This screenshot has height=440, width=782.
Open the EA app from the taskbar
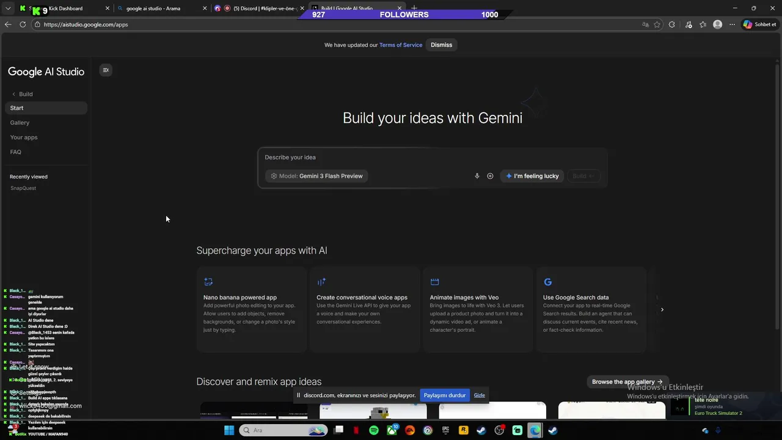coord(410,430)
